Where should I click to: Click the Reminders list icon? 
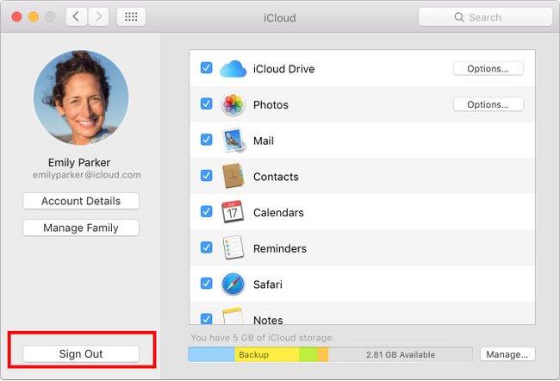pyautogui.click(x=233, y=247)
